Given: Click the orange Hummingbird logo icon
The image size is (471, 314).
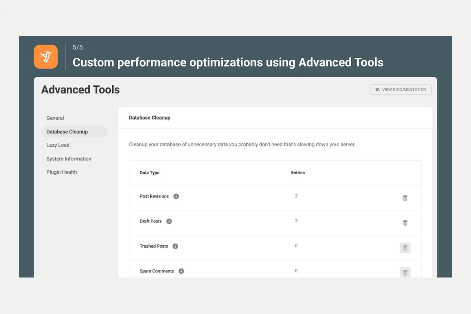Looking at the screenshot, I should [46, 57].
